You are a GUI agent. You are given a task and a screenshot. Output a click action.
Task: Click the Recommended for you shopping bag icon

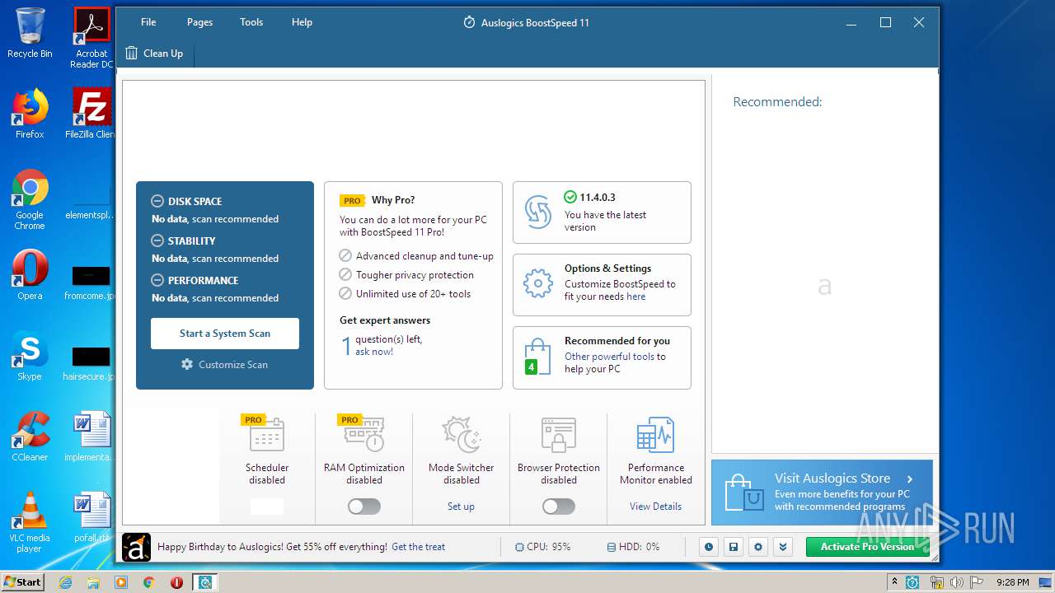(x=537, y=357)
